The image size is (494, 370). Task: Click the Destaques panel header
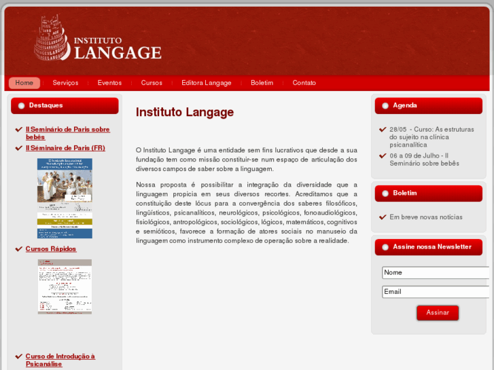pyautogui.click(x=65, y=105)
